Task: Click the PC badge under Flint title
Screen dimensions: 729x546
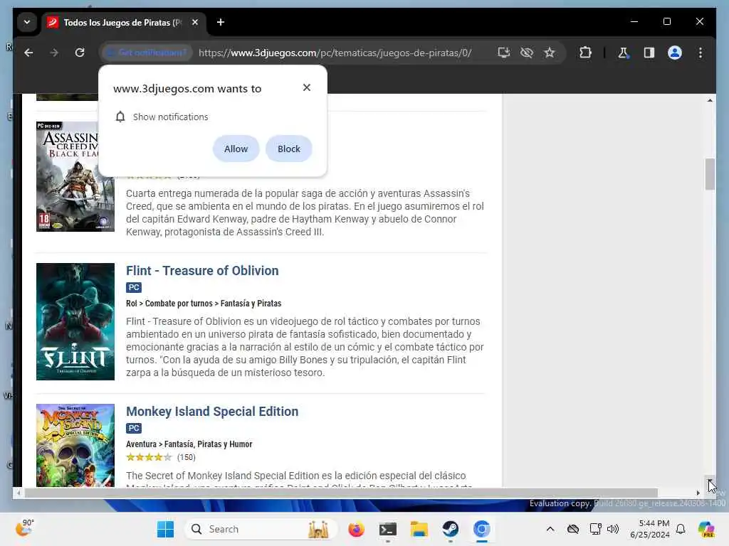Action: [x=134, y=287]
